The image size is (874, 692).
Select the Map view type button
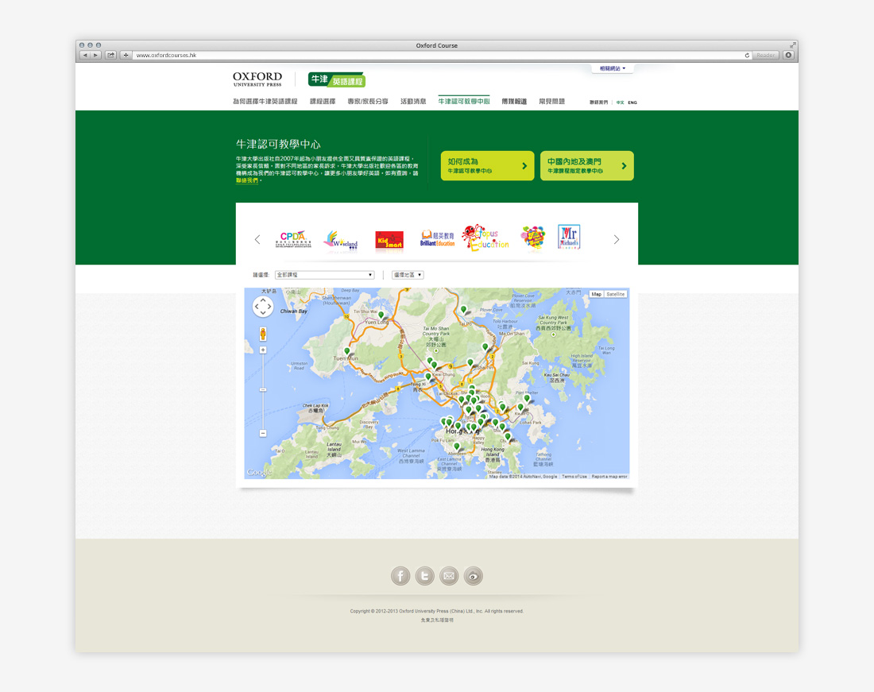click(x=596, y=294)
